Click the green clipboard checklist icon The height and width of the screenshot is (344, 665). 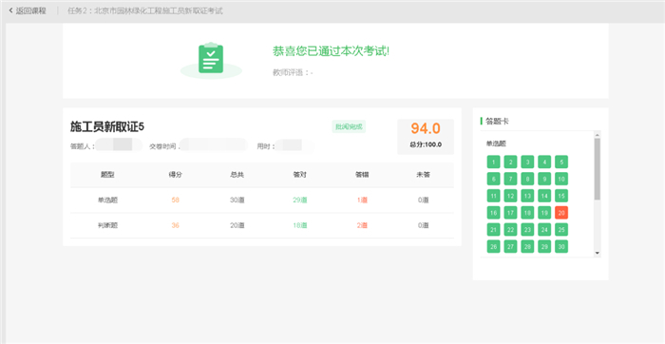(x=211, y=59)
